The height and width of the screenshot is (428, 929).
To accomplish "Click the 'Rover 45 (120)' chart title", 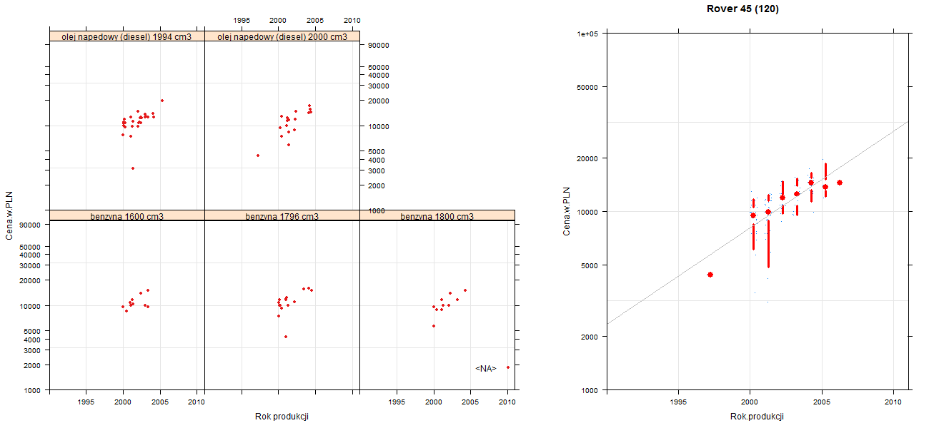I will coord(742,9).
